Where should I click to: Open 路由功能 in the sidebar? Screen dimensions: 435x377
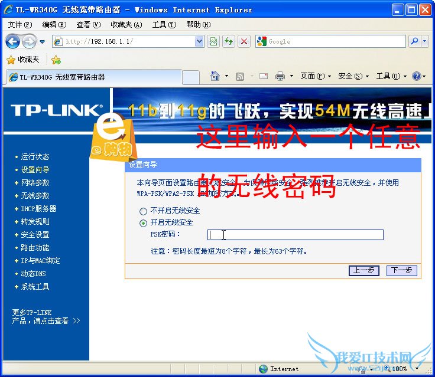35,248
